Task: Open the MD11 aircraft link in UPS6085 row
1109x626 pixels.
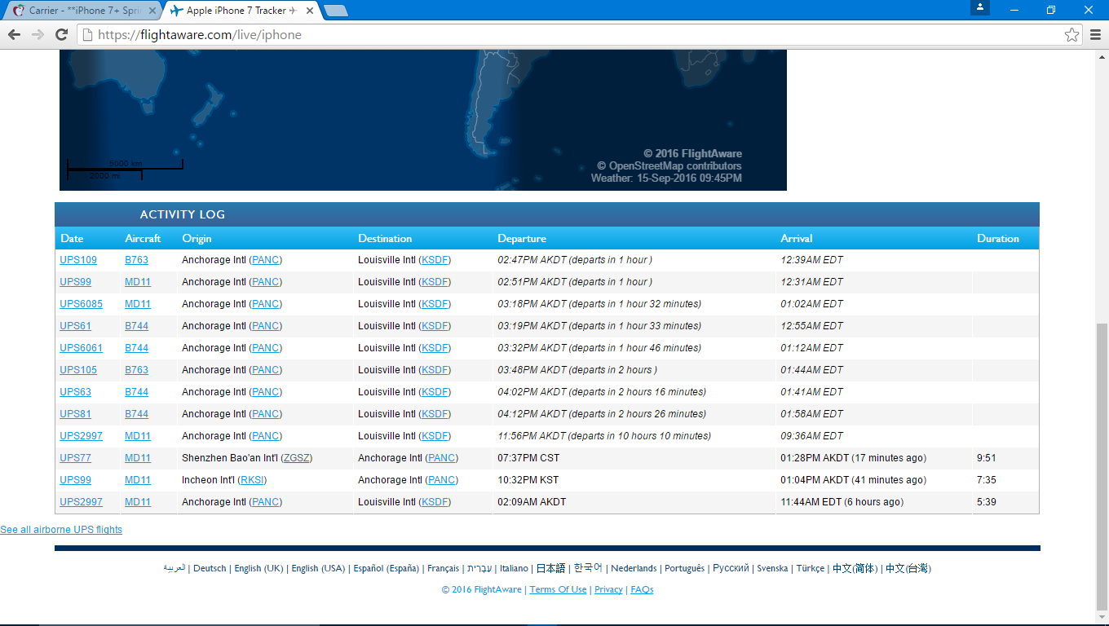Action: (138, 304)
